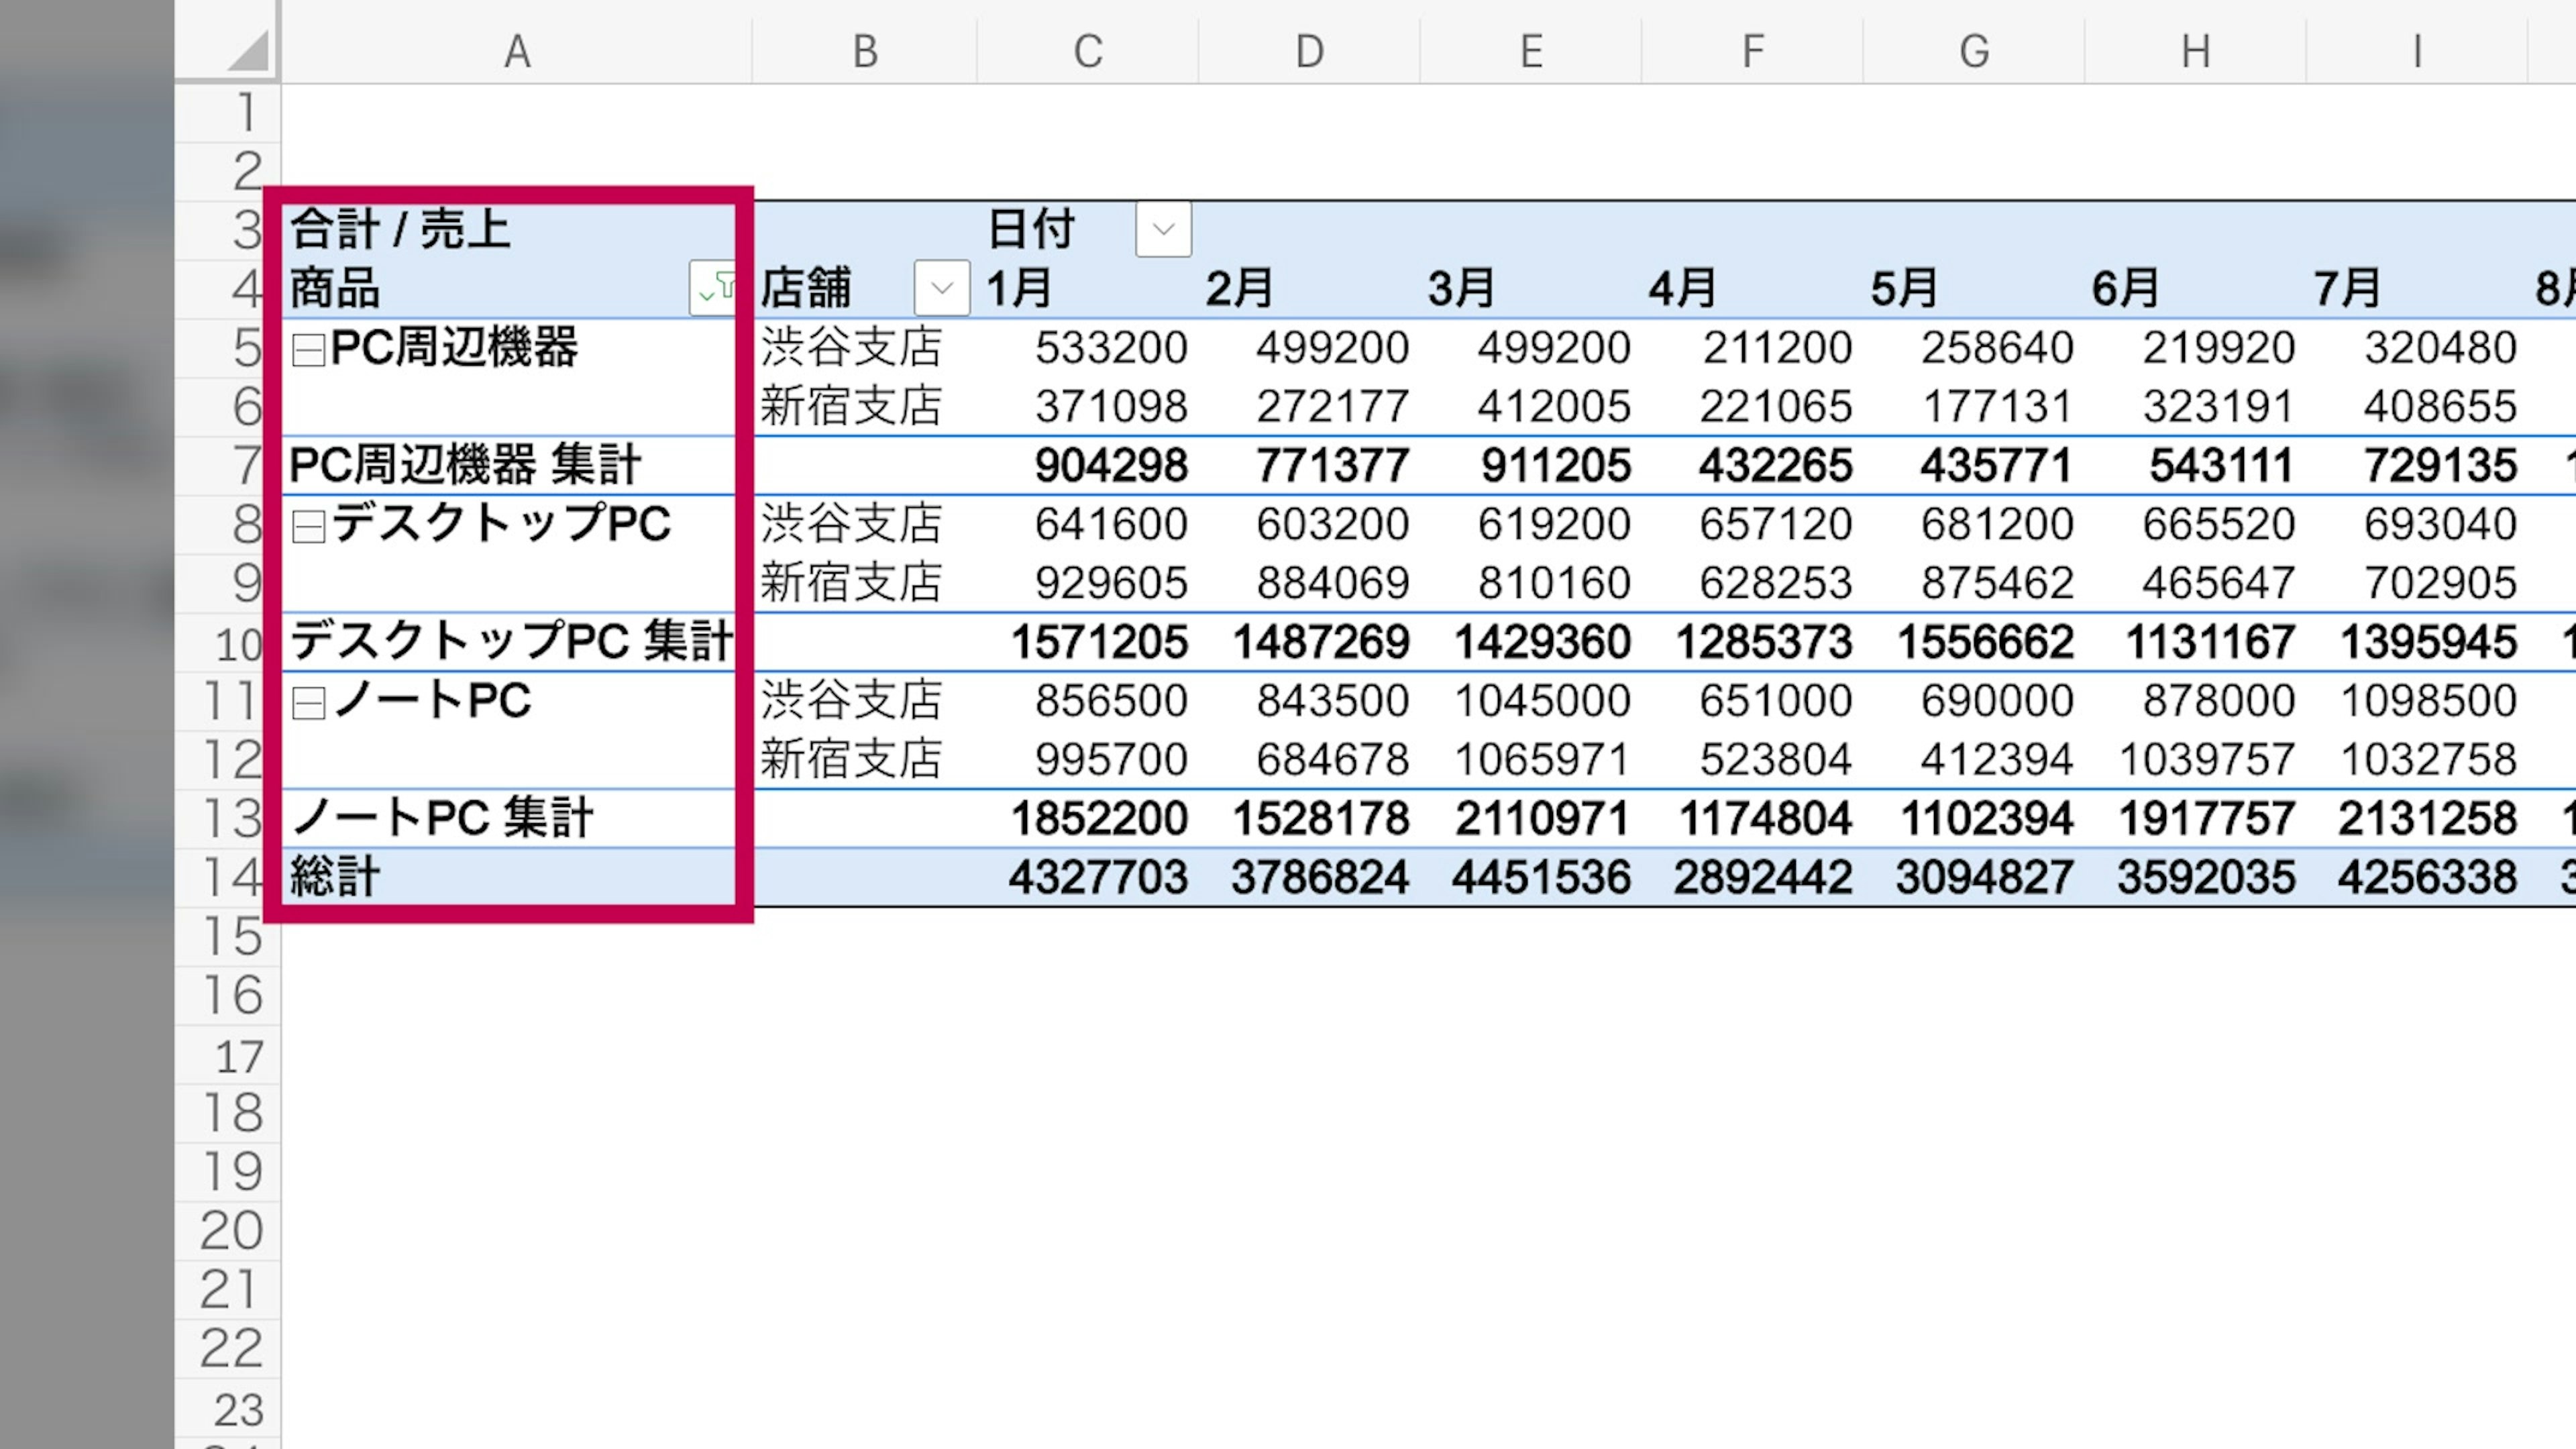Select column H header
The image size is (2576, 1449).
[x=2195, y=50]
